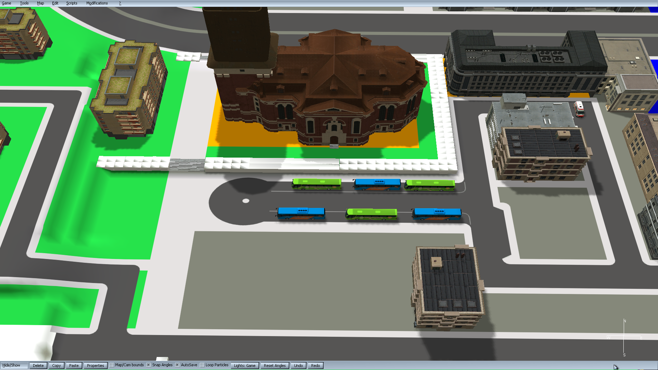Toggle the AutoSave checkbox off
This screenshot has width=658, height=370.
(178, 365)
